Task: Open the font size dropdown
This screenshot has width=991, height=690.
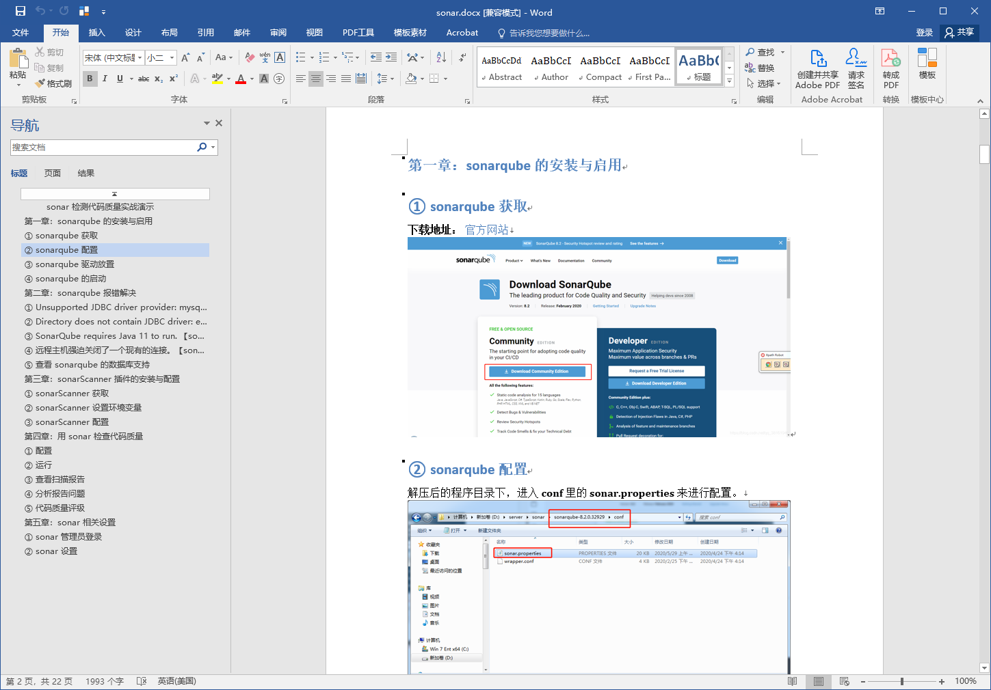Action: tap(172, 57)
